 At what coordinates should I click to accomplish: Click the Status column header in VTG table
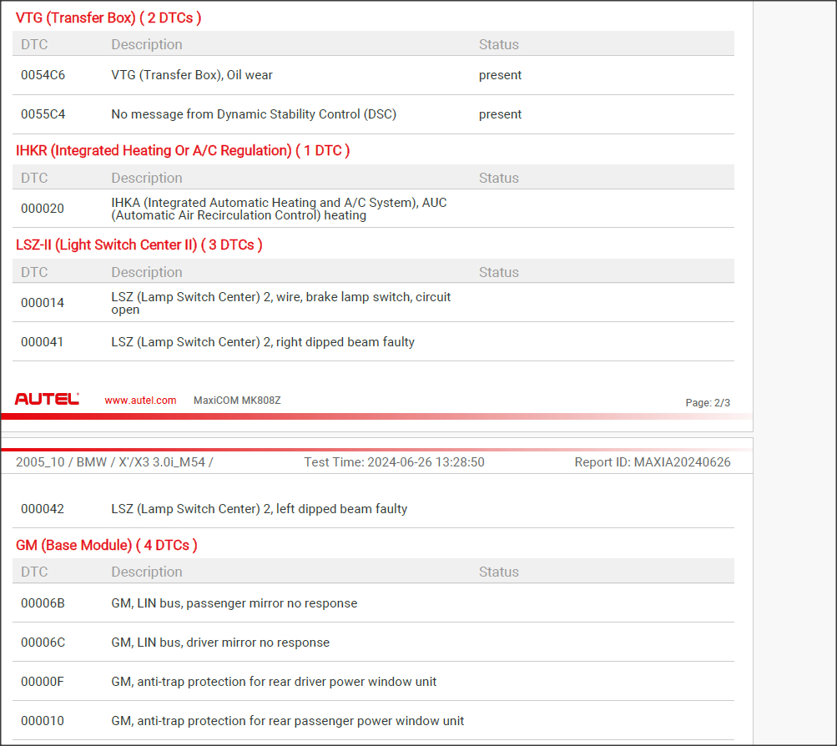point(498,44)
